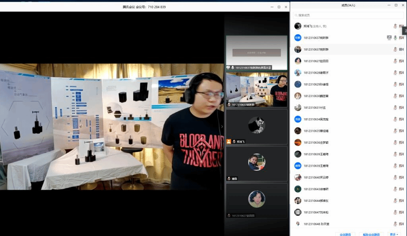Click microphone icon for 1812310647刘未松

[395, 213]
